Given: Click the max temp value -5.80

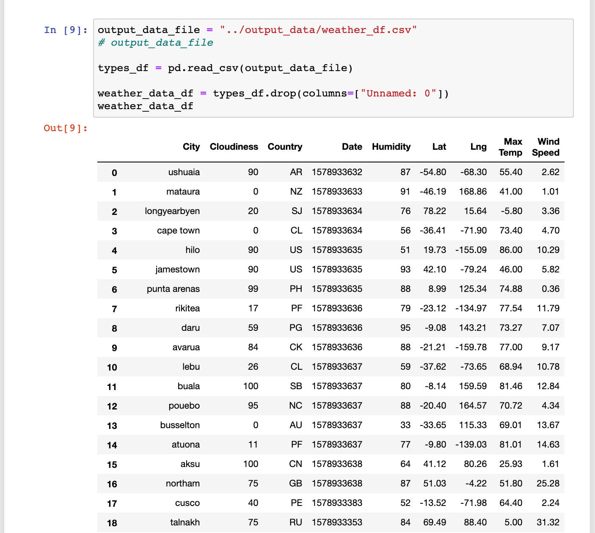Looking at the screenshot, I should coord(511,211).
